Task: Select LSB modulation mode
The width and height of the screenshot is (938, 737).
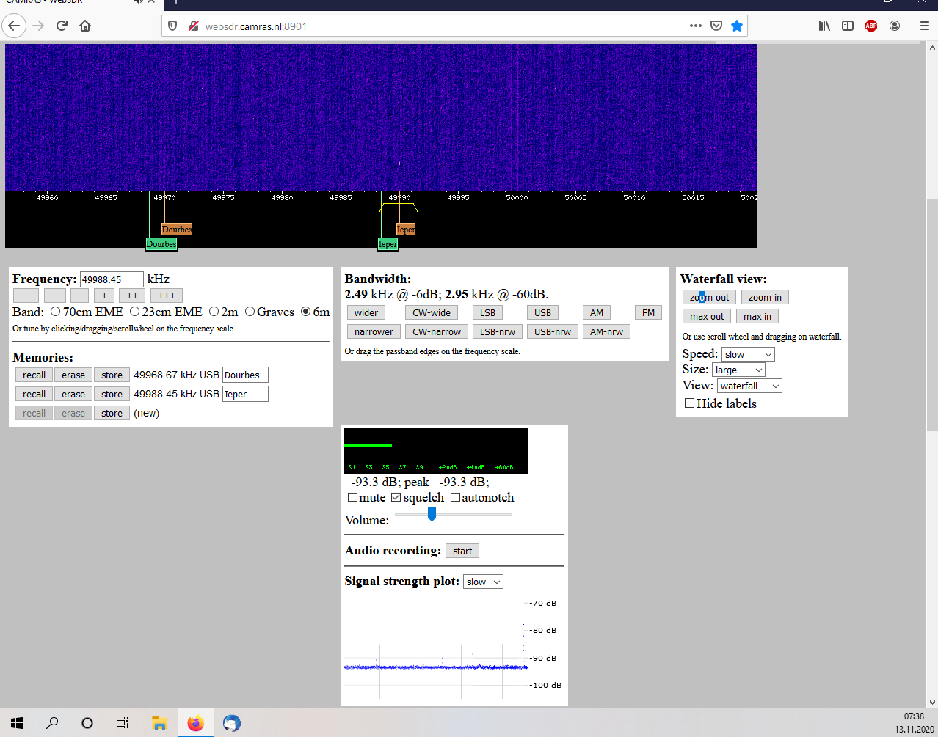Action: click(x=487, y=312)
